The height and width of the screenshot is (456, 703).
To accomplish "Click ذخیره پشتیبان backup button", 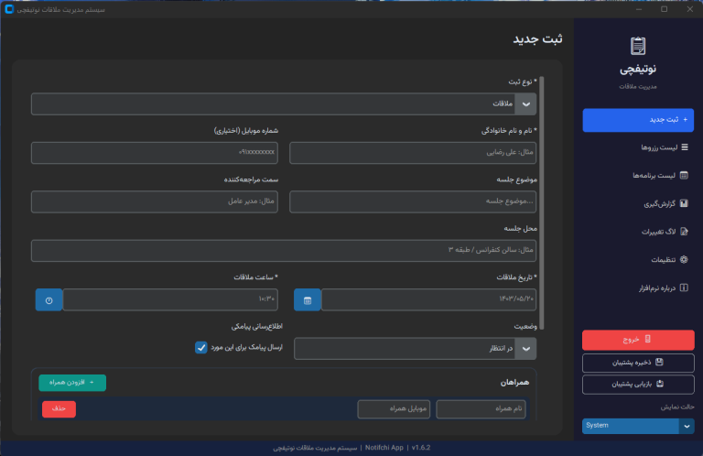I will [x=638, y=363].
